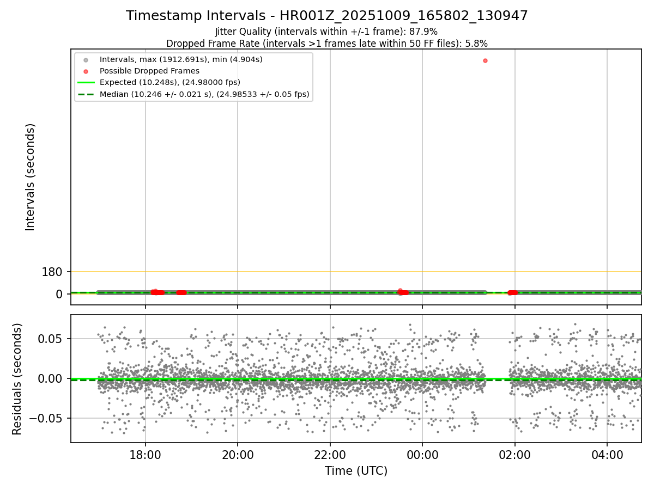Image resolution: width=654 pixels, height=490 pixels.
Task: Click the red dropped-frame cluster before 00:00
Action: point(403,292)
